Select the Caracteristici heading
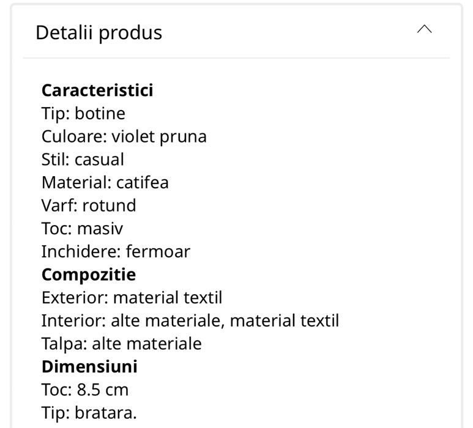 tap(97, 90)
